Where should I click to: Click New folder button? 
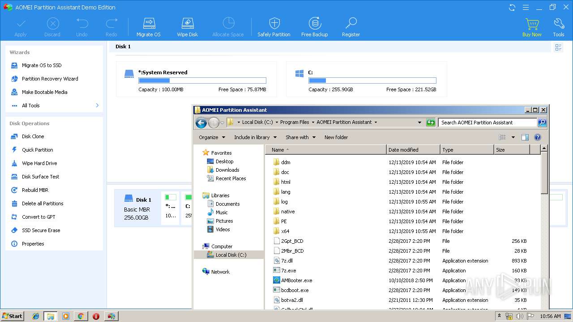pos(336,137)
